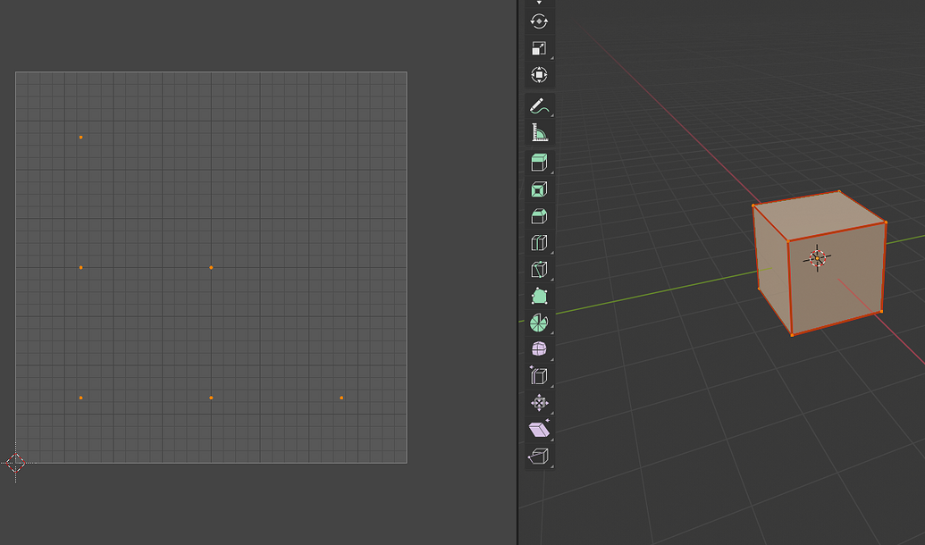Select the Knife tool

click(539, 269)
